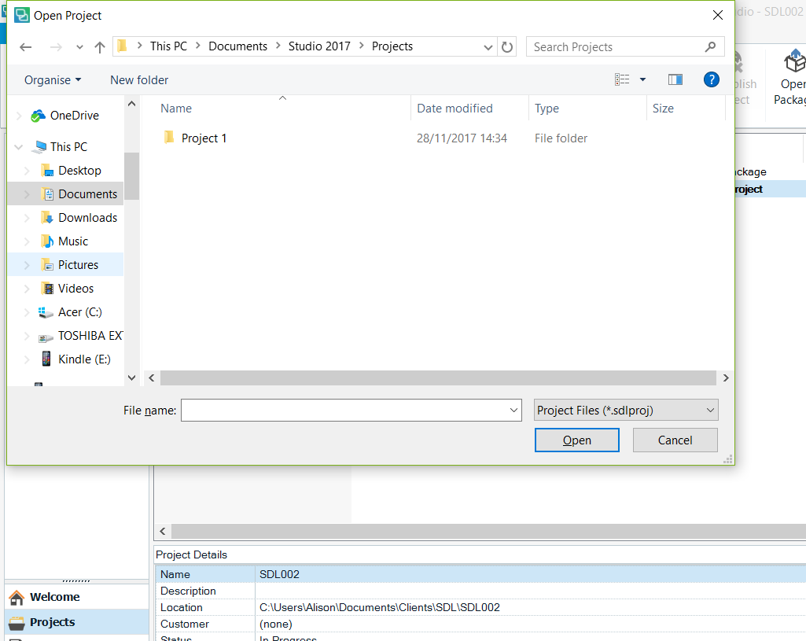806x641 pixels.
Task: Click the Back navigation arrow
Action: click(26, 47)
